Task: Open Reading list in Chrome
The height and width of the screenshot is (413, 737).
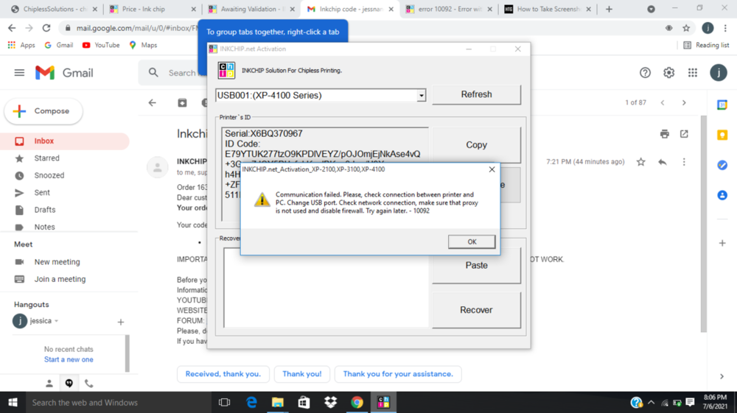Action: (707, 45)
